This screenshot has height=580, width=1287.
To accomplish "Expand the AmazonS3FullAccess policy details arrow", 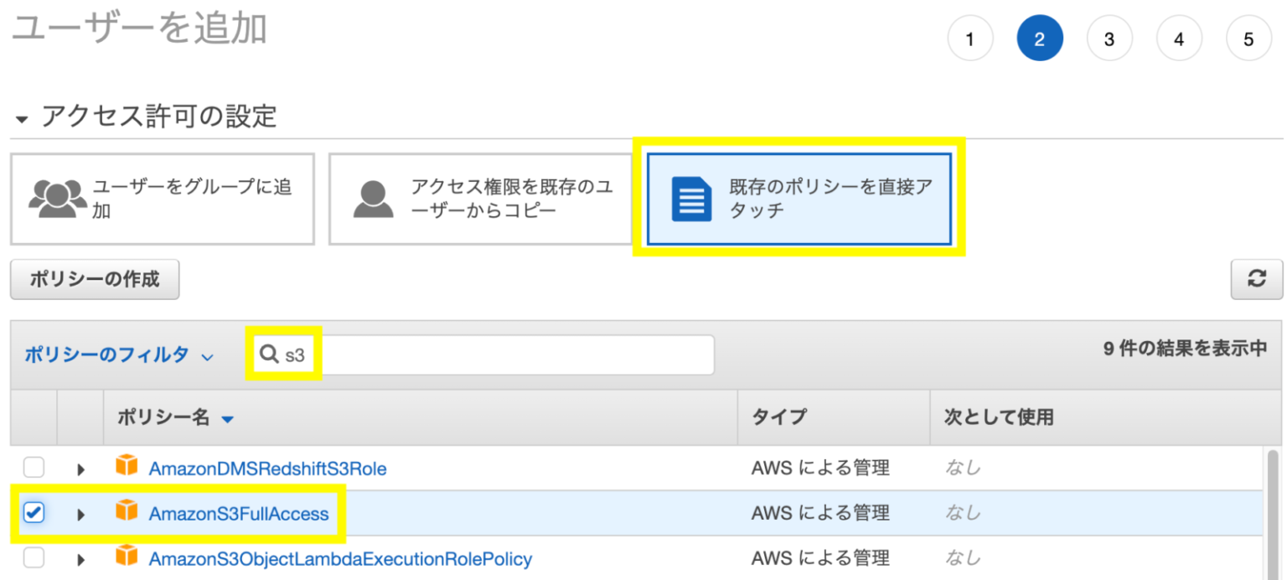I will [x=80, y=513].
